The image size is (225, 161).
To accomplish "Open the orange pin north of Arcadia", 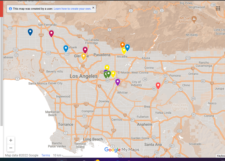I will tap(123, 45).
